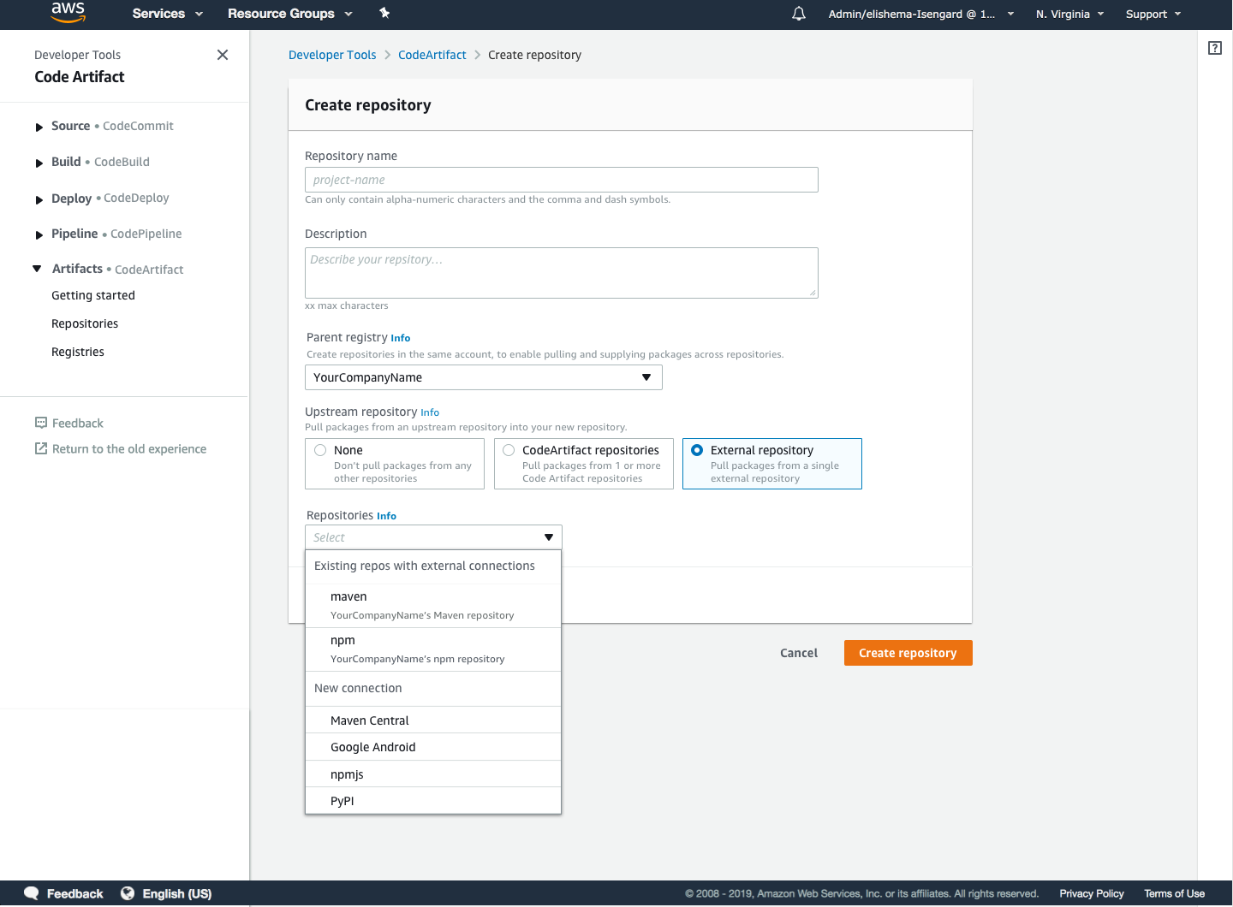Choose npm existing repo option
The image size is (1233, 907).
coord(433,649)
